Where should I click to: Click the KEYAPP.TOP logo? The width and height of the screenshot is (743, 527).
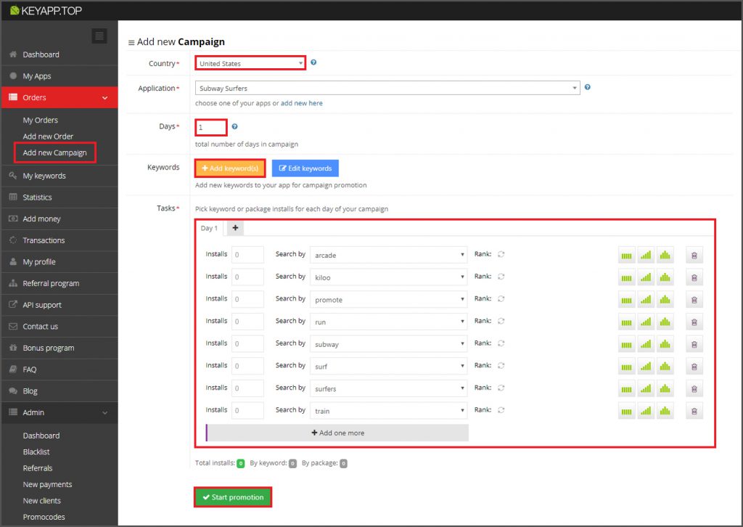(x=46, y=10)
